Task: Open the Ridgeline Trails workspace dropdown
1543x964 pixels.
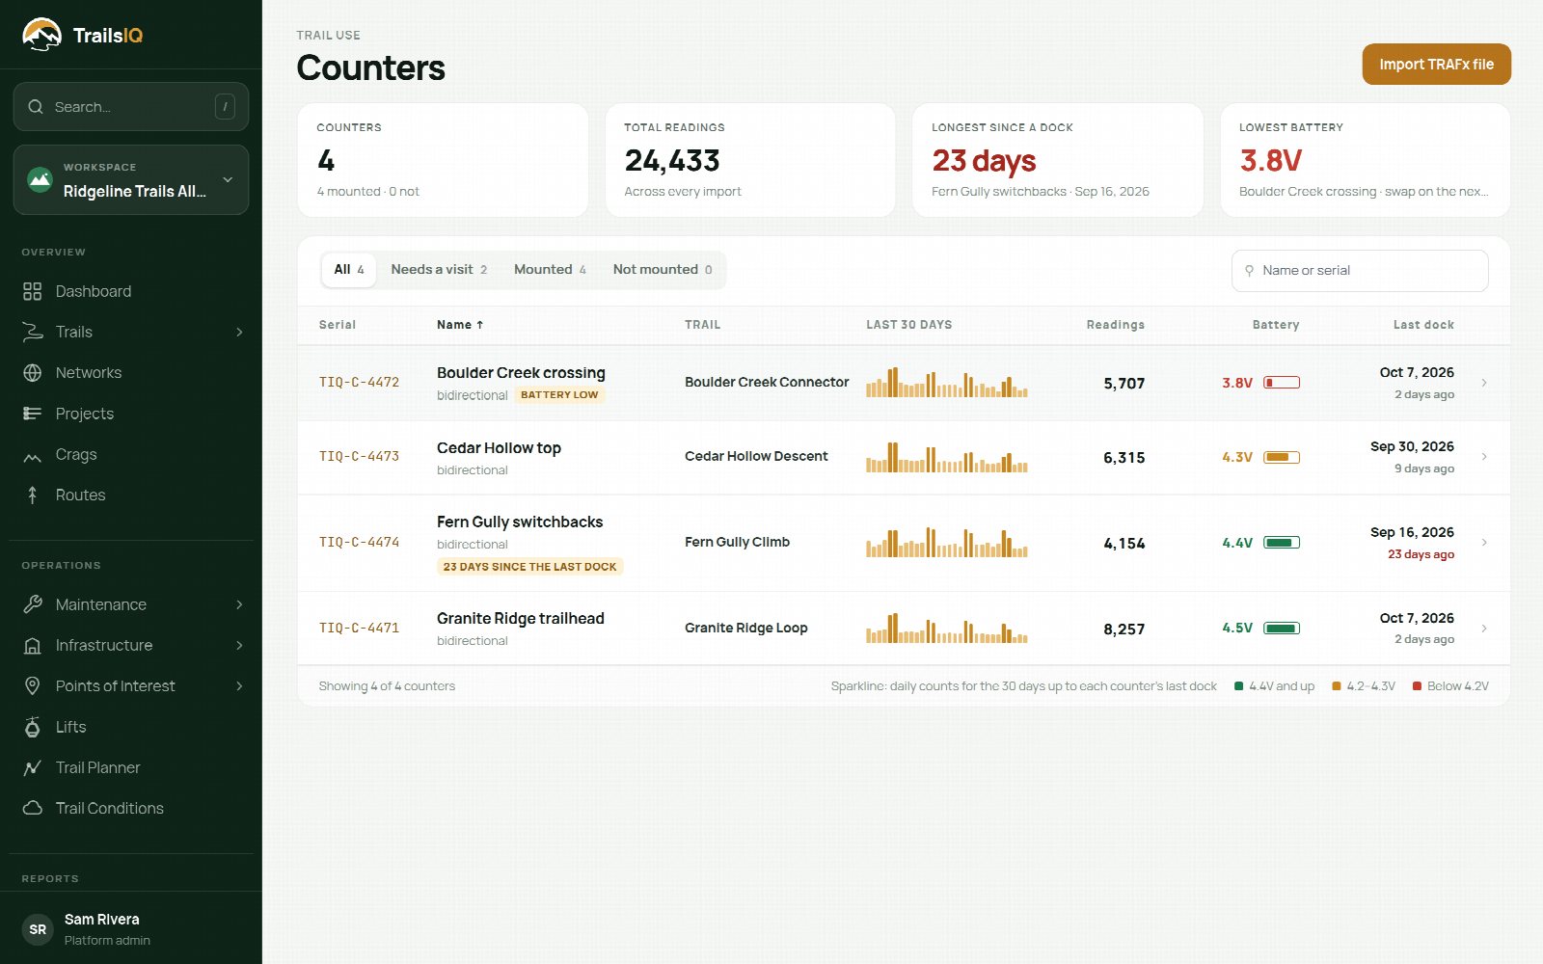Action: point(131,179)
